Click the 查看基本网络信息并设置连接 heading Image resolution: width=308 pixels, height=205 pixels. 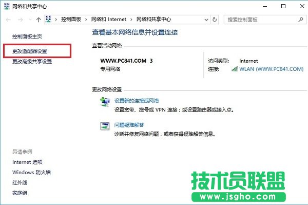[135, 32]
